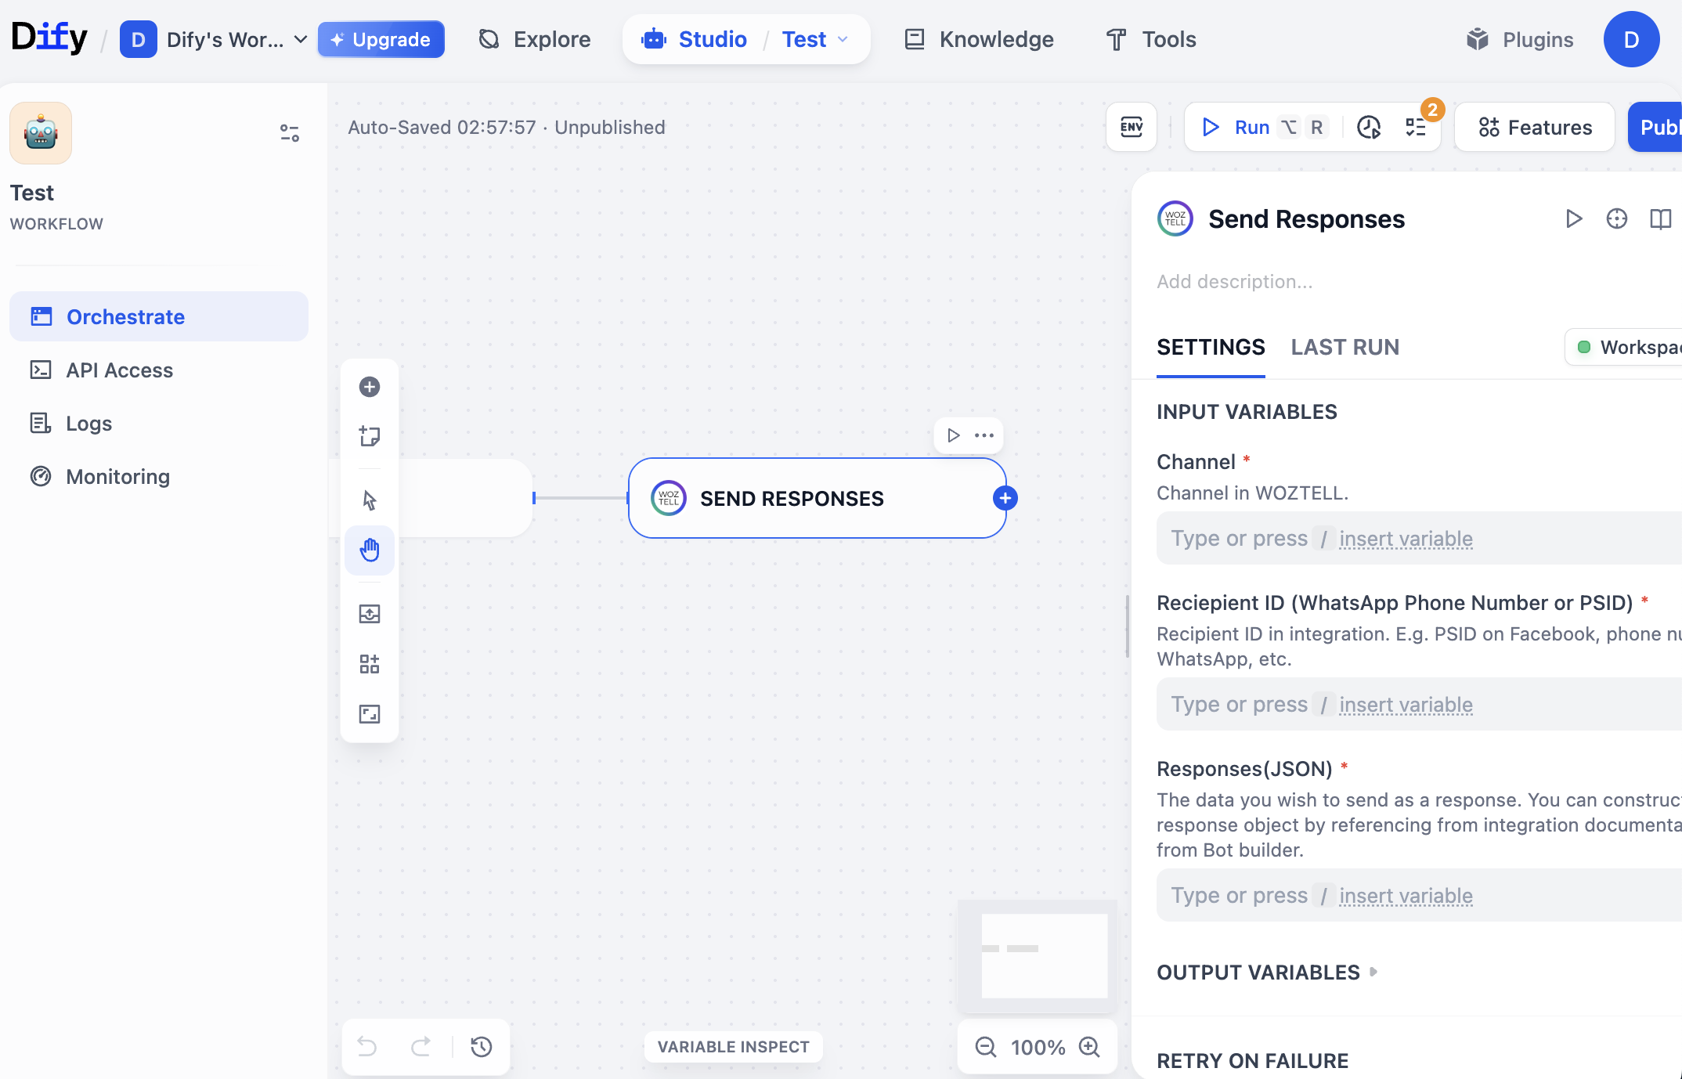Open the ENV environment variables button
This screenshot has height=1079, width=1682.
(x=1131, y=127)
